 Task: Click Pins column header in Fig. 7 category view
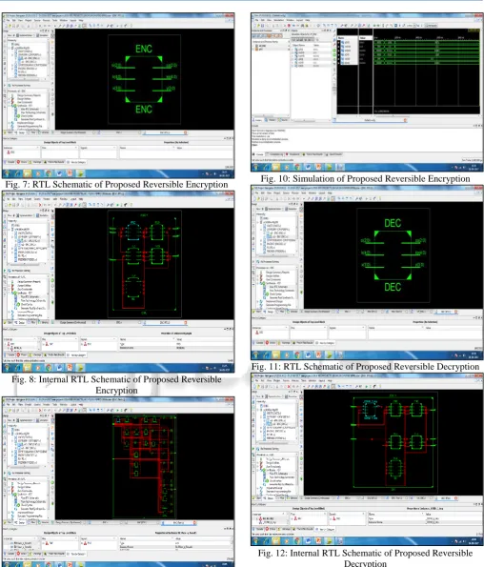tap(60, 148)
